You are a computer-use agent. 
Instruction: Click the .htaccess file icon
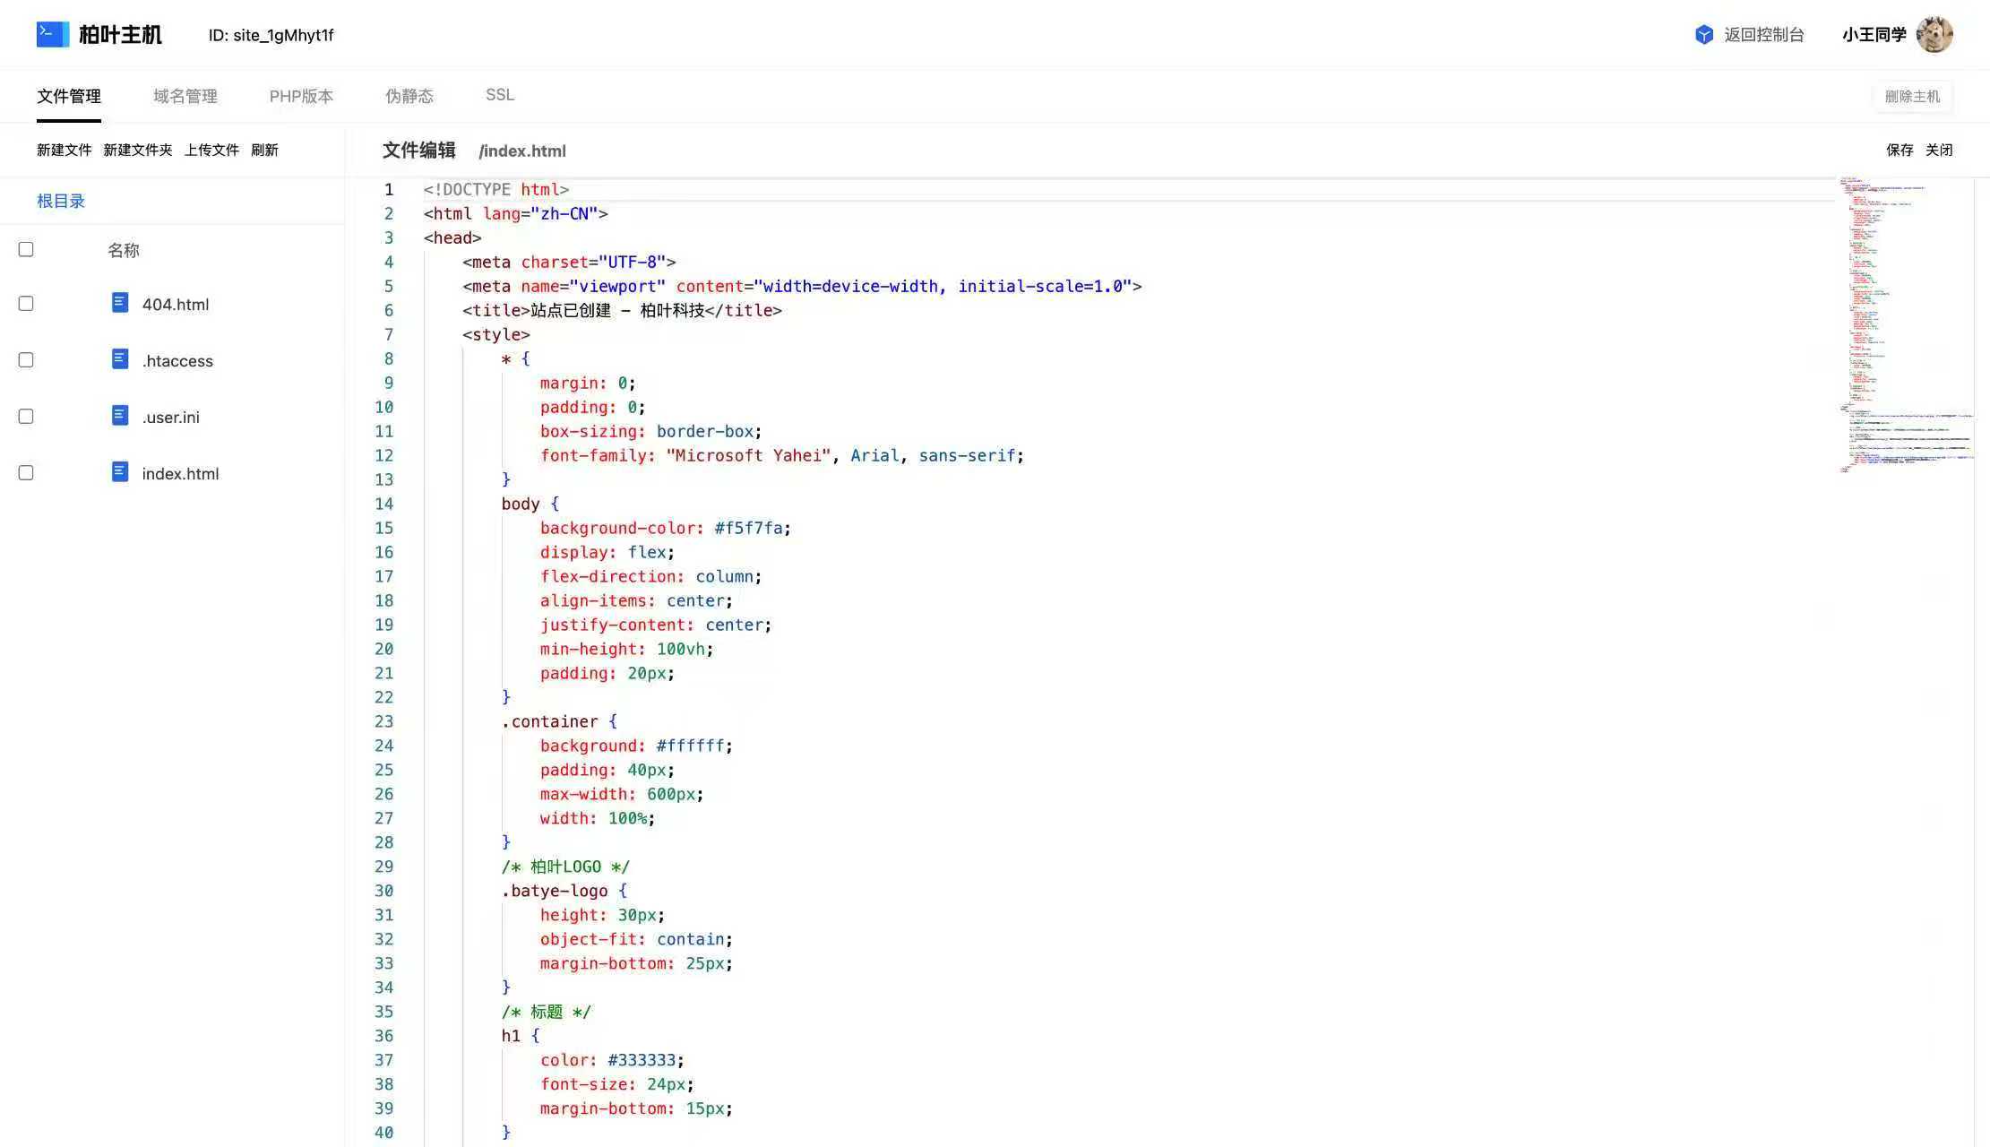tap(119, 360)
